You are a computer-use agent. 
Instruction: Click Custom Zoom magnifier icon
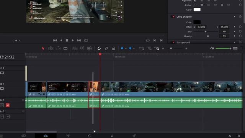click(157, 48)
